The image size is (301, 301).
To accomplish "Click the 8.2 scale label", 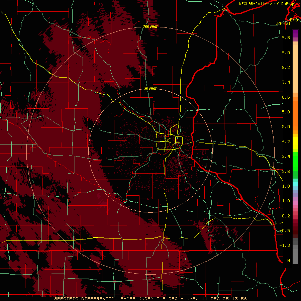I will pos(286,68).
